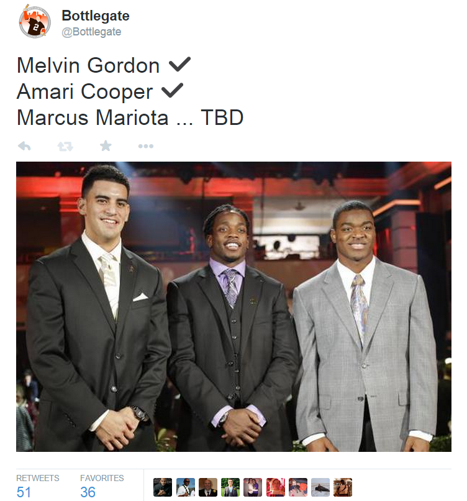Open the eighth user avatar, pale sky image
Screen dimensions: 467x501
pos(320,487)
